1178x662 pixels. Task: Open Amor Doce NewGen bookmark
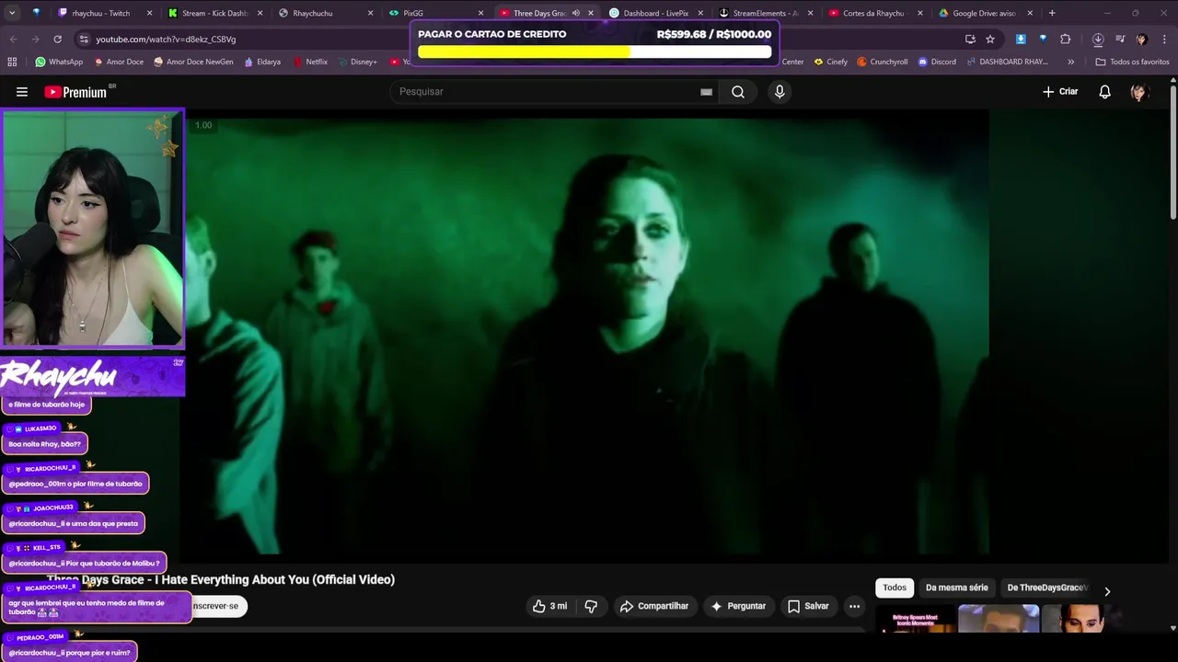pyautogui.click(x=193, y=62)
